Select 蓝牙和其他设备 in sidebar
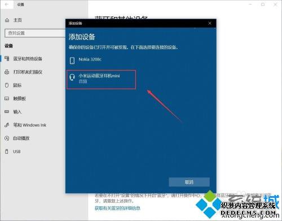This screenshot has height=221, width=282. click(x=28, y=59)
